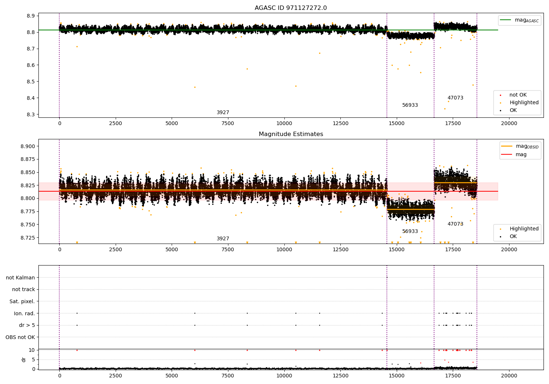Screen dimensions: 549x384
Task: Click the 'dr > 5' row label
Action: click(27, 325)
